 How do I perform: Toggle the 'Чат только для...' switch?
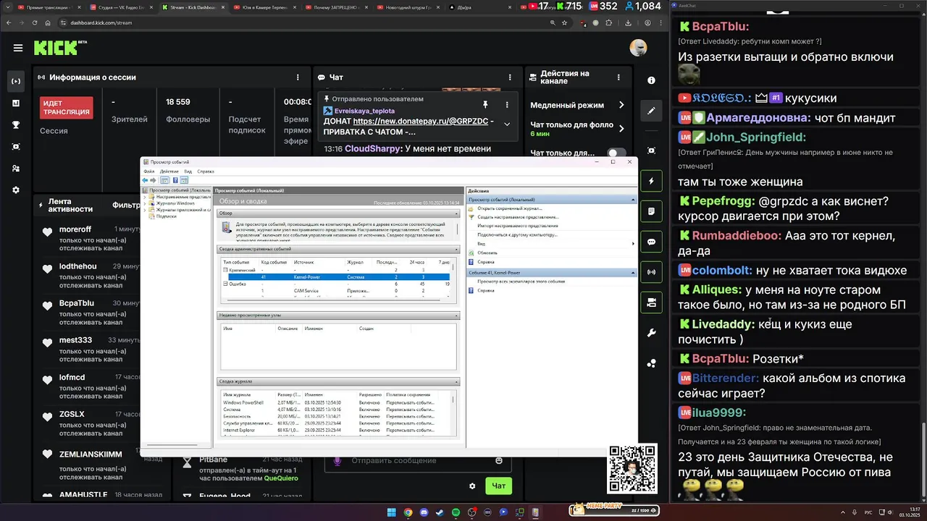tap(616, 153)
